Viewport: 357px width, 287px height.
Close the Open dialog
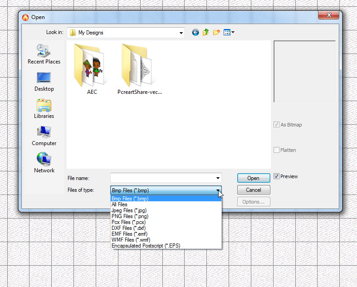[329, 15]
